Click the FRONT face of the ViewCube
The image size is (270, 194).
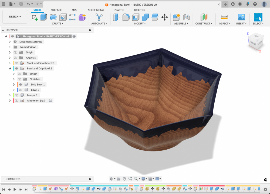pos(253,43)
